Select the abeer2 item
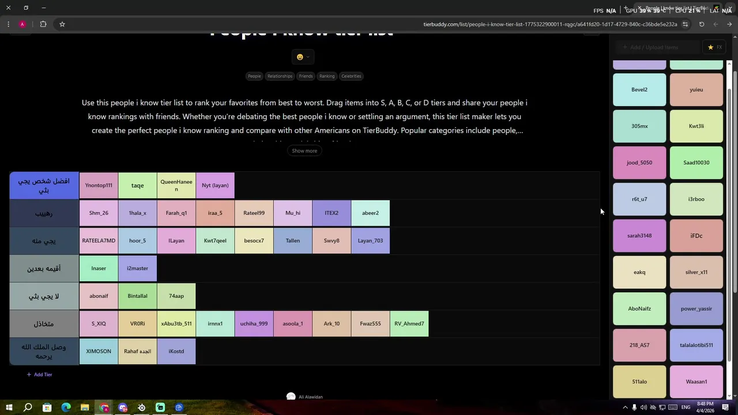 pyautogui.click(x=370, y=213)
